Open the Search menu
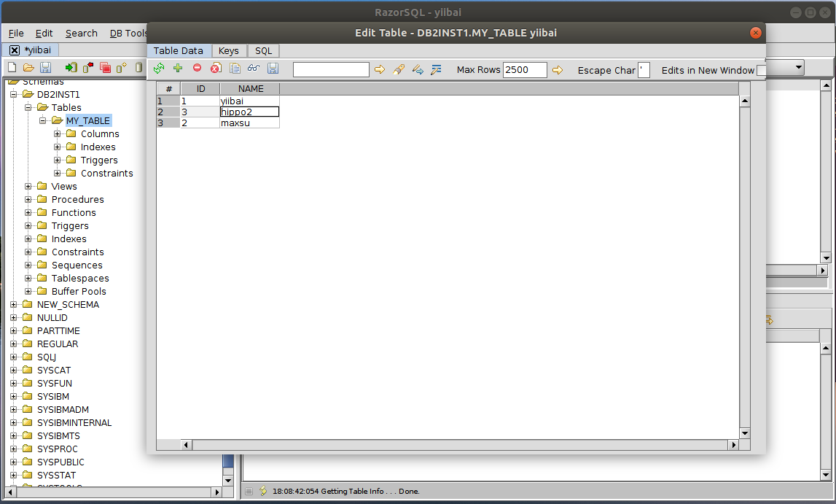 tap(81, 33)
